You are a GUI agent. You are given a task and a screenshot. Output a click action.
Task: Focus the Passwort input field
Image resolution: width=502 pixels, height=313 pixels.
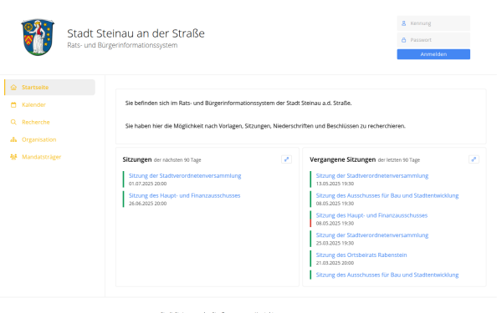[x=433, y=40]
